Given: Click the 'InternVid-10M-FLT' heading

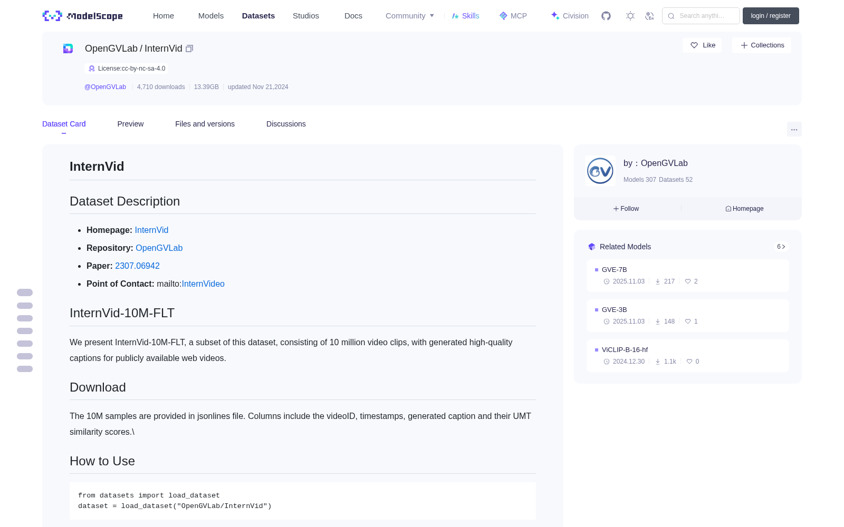Looking at the screenshot, I should 122,313.
